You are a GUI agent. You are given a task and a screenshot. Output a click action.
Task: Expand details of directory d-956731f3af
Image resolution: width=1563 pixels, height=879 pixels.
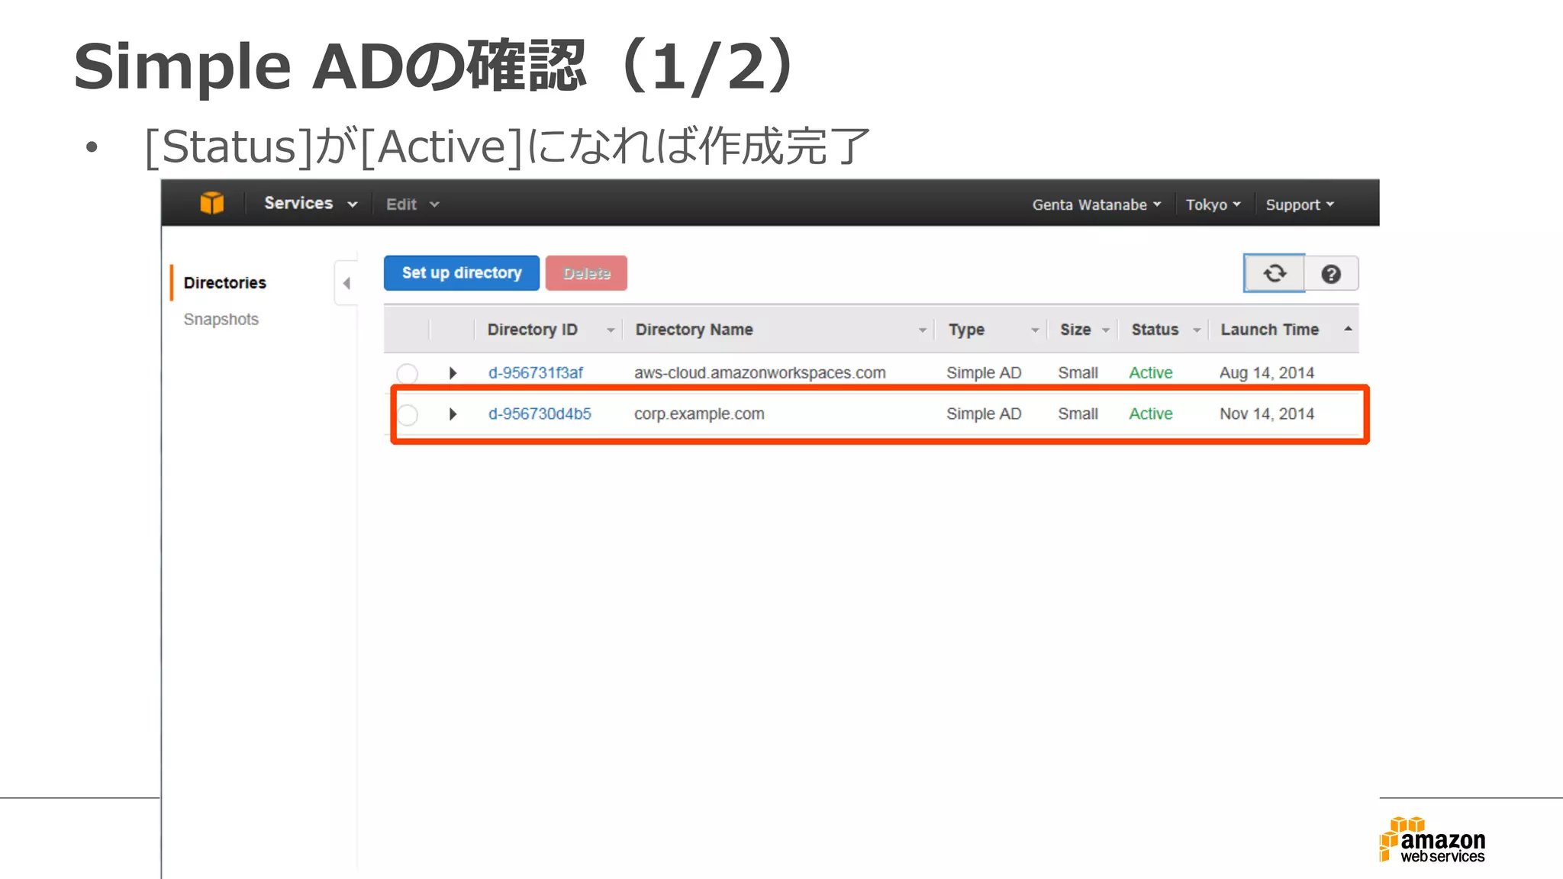click(453, 373)
